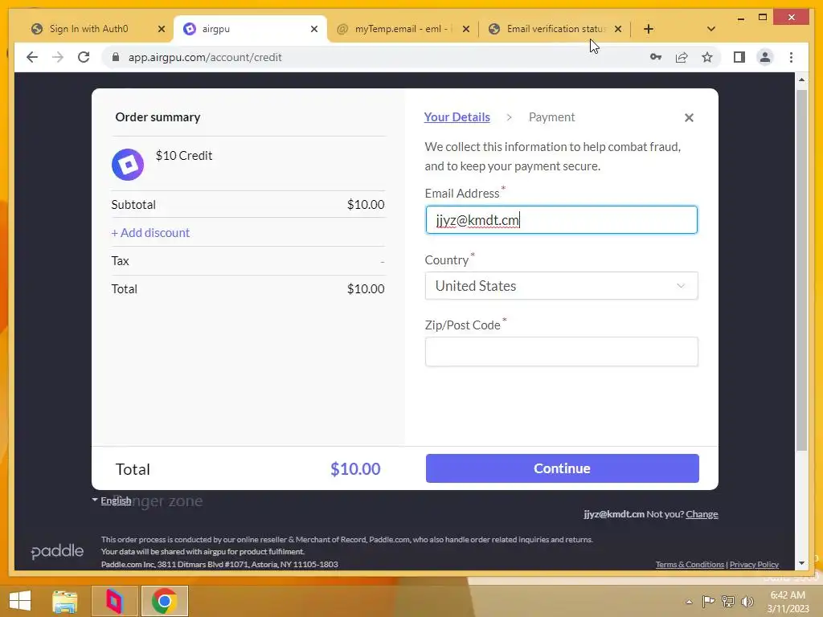Click the Add discount link

(x=150, y=232)
